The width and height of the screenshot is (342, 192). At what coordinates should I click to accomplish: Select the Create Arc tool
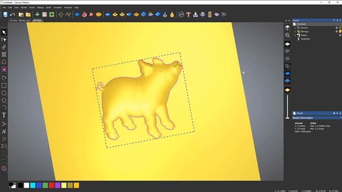click(x=4, y=107)
